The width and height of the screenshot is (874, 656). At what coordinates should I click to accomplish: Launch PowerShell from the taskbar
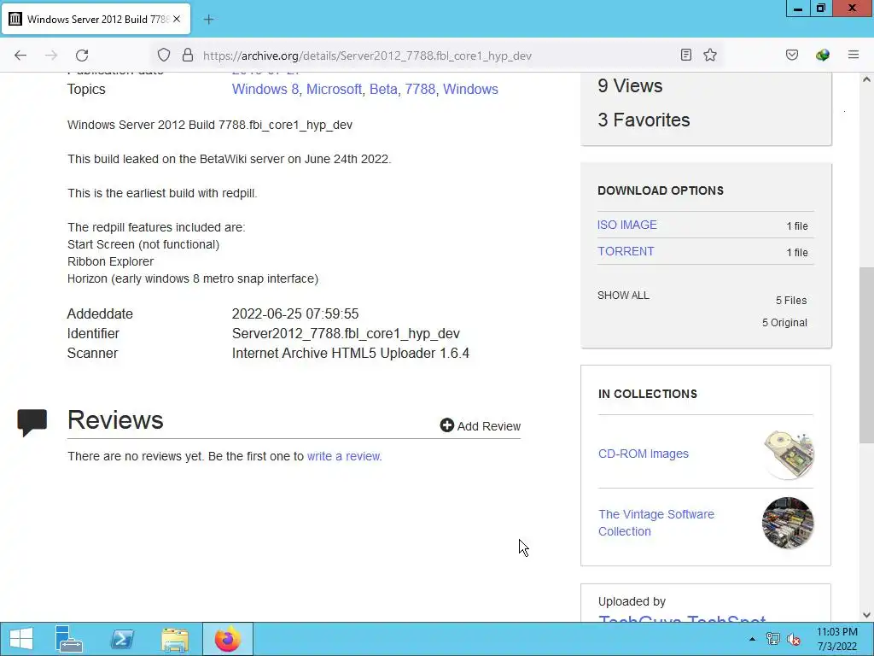(x=122, y=639)
